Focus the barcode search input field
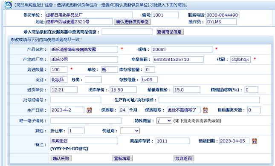 click(127, 32)
